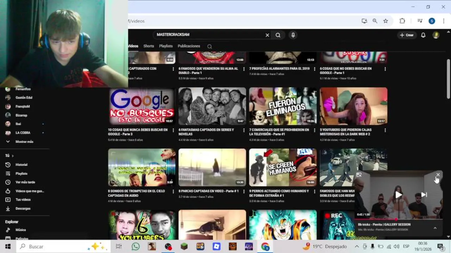The width and height of the screenshot is (451, 253).
Task: Open options for 6 Cosas que no debes buscar
Action: pyautogui.click(x=385, y=69)
